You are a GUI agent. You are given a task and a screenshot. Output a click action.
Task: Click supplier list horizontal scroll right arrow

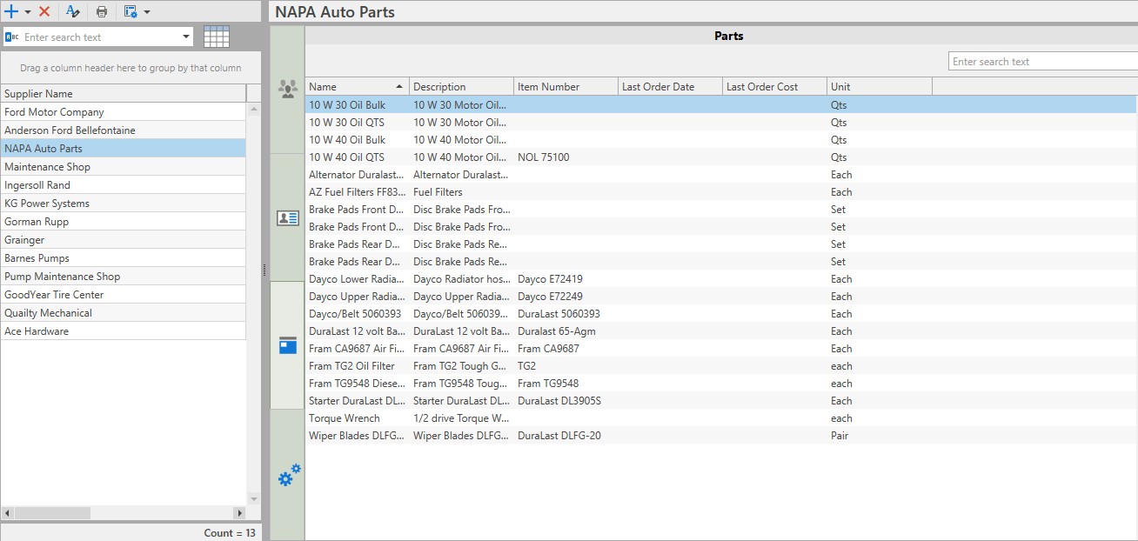pyautogui.click(x=240, y=513)
